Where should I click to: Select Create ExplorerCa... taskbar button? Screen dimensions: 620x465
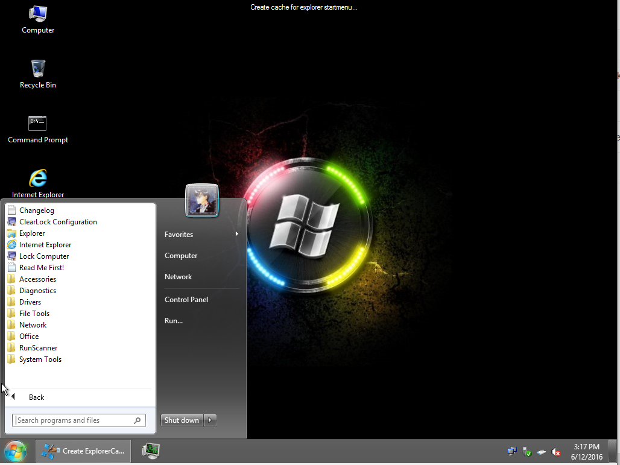(83, 451)
